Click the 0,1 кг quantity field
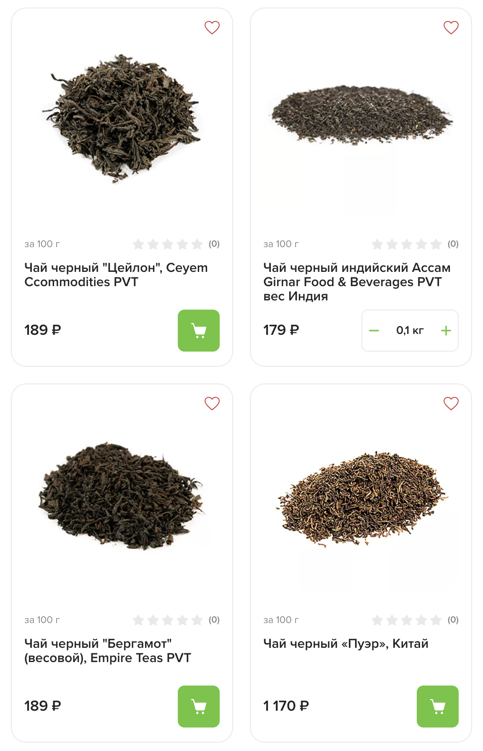 (x=410, y=331)
